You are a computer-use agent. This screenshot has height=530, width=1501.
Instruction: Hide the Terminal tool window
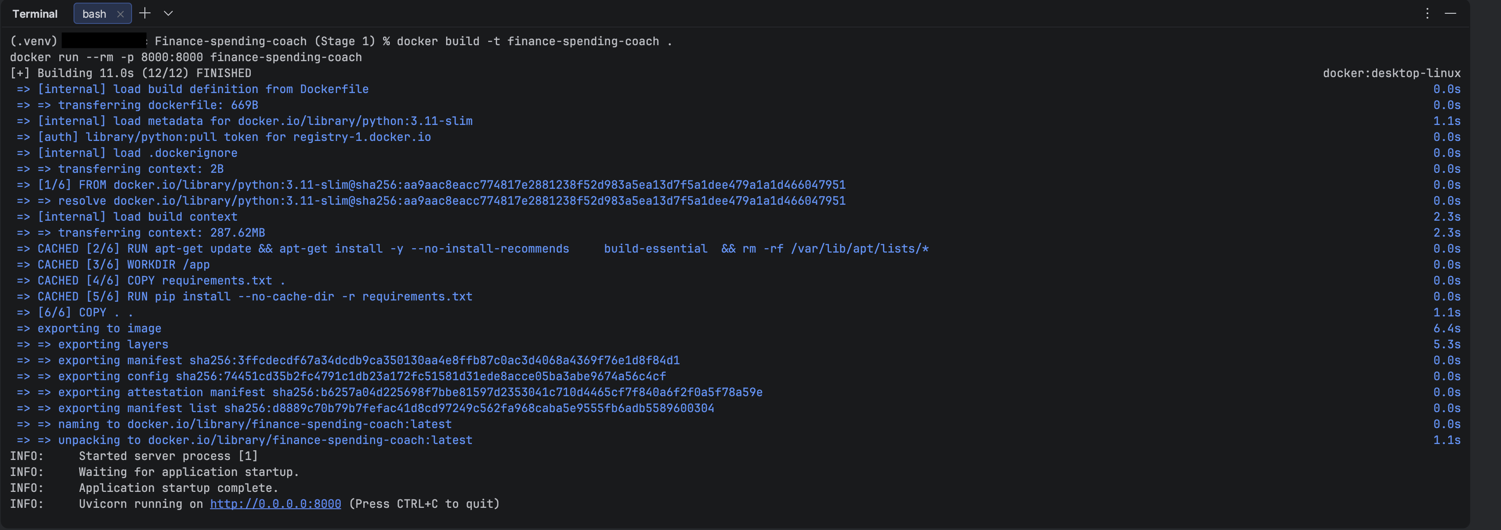tap(1450, 13)
